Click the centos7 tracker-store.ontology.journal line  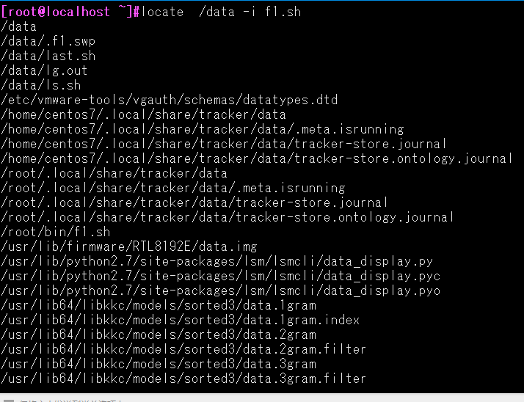pyautogui.click(x=256, y=159)
